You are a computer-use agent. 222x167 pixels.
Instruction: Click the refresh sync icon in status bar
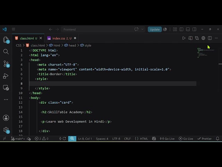tap(64, 138)
